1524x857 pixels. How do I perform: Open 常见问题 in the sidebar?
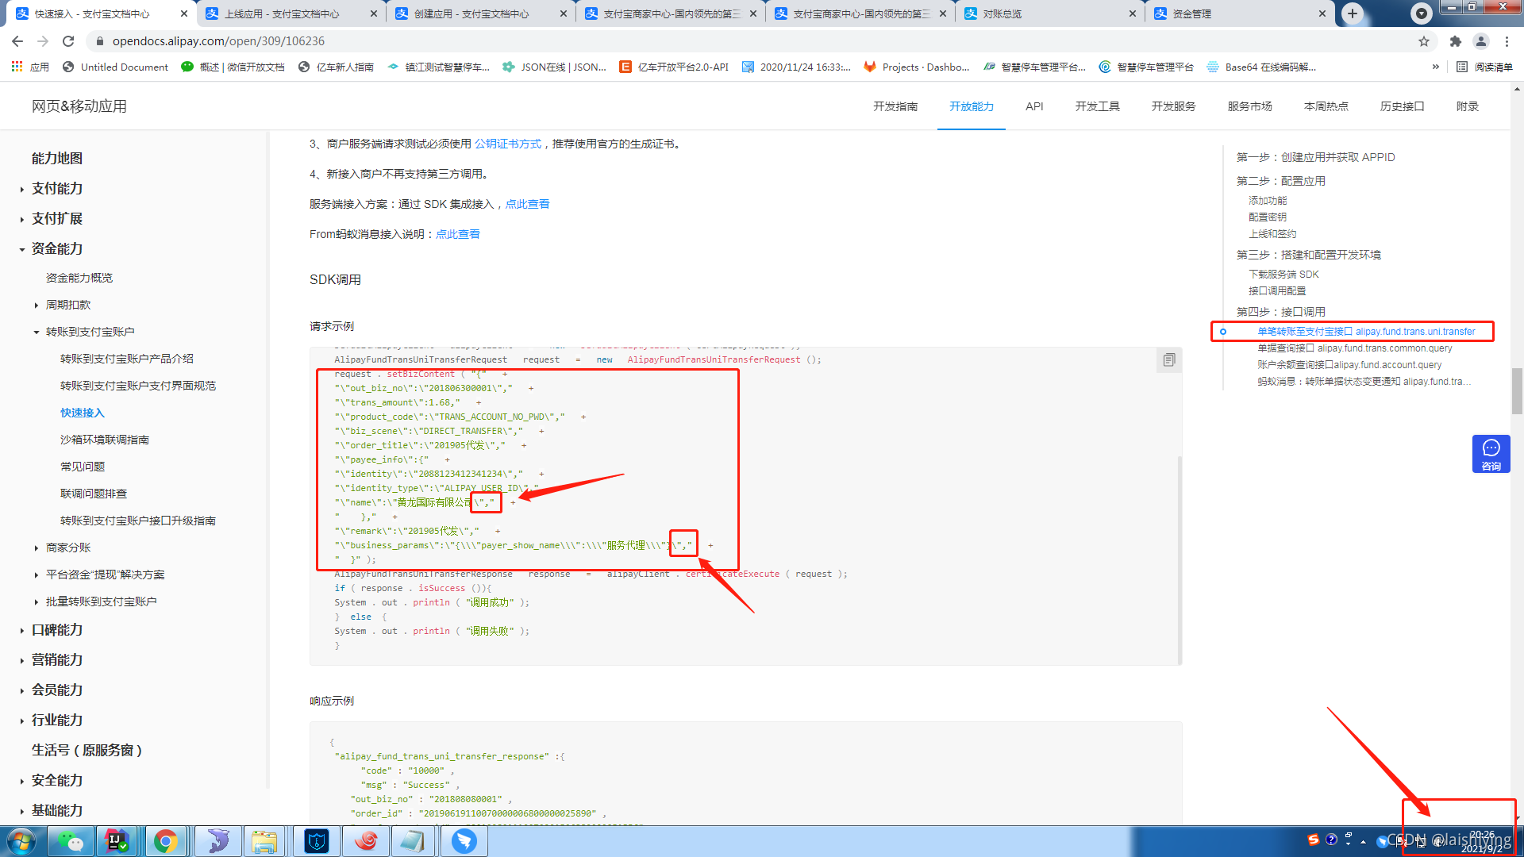pos(83,467)
